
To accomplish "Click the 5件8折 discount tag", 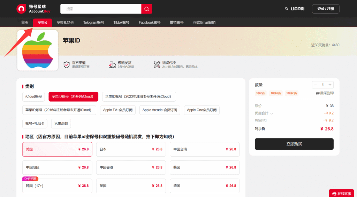I will 261,93.
